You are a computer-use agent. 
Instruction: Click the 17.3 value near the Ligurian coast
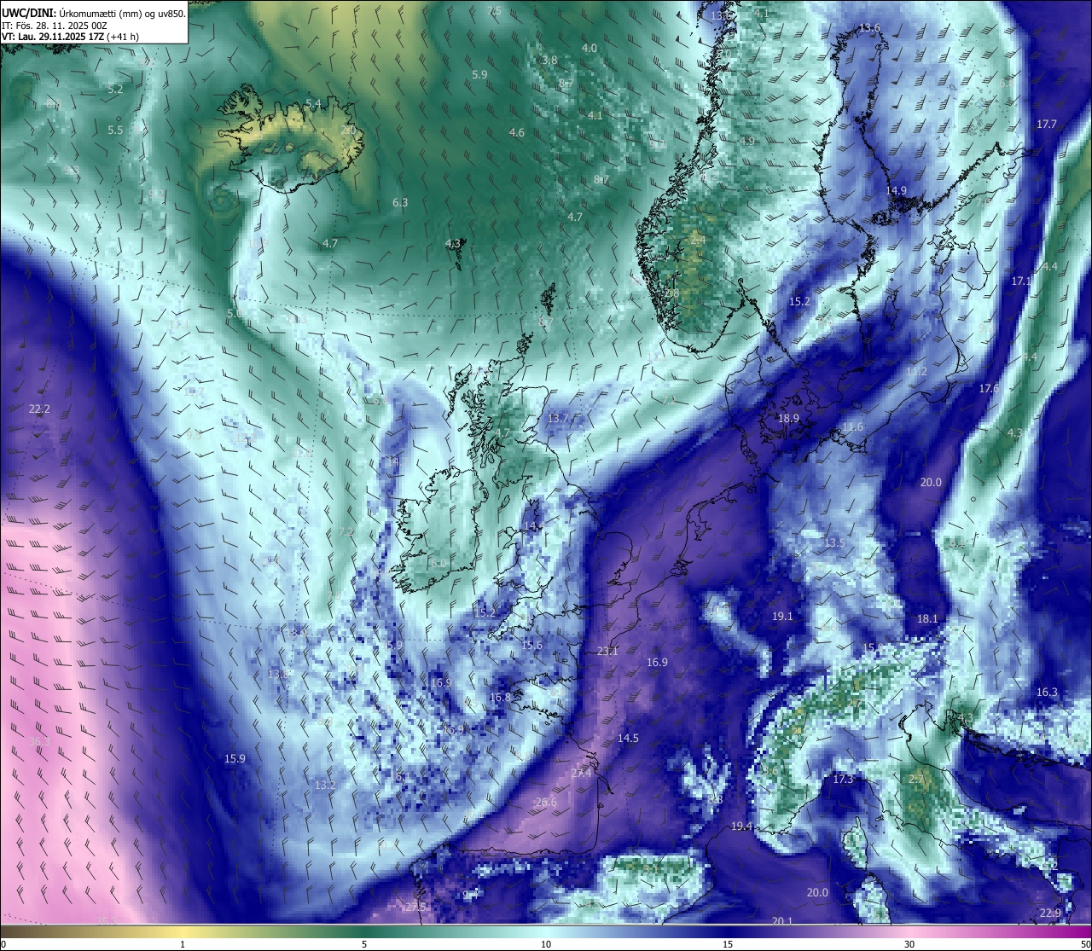pyautogui.click(x=843, y=780)
